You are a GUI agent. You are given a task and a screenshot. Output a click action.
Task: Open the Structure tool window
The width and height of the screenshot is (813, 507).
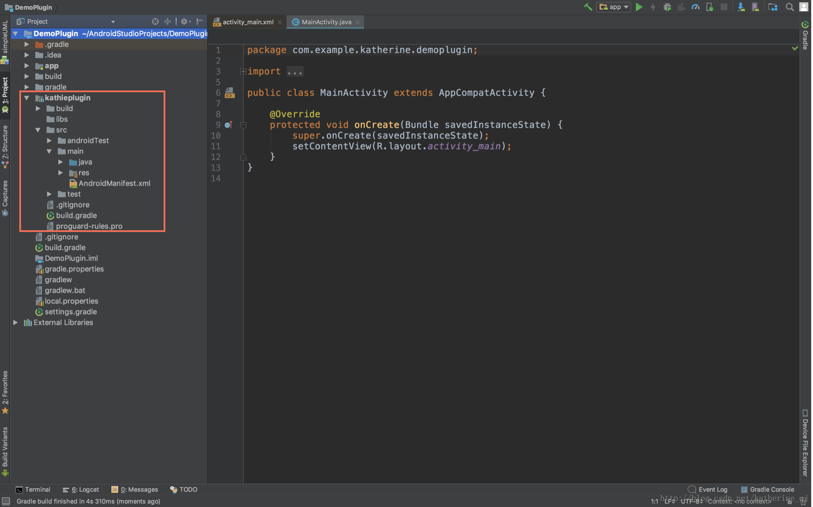coord(5,147)
